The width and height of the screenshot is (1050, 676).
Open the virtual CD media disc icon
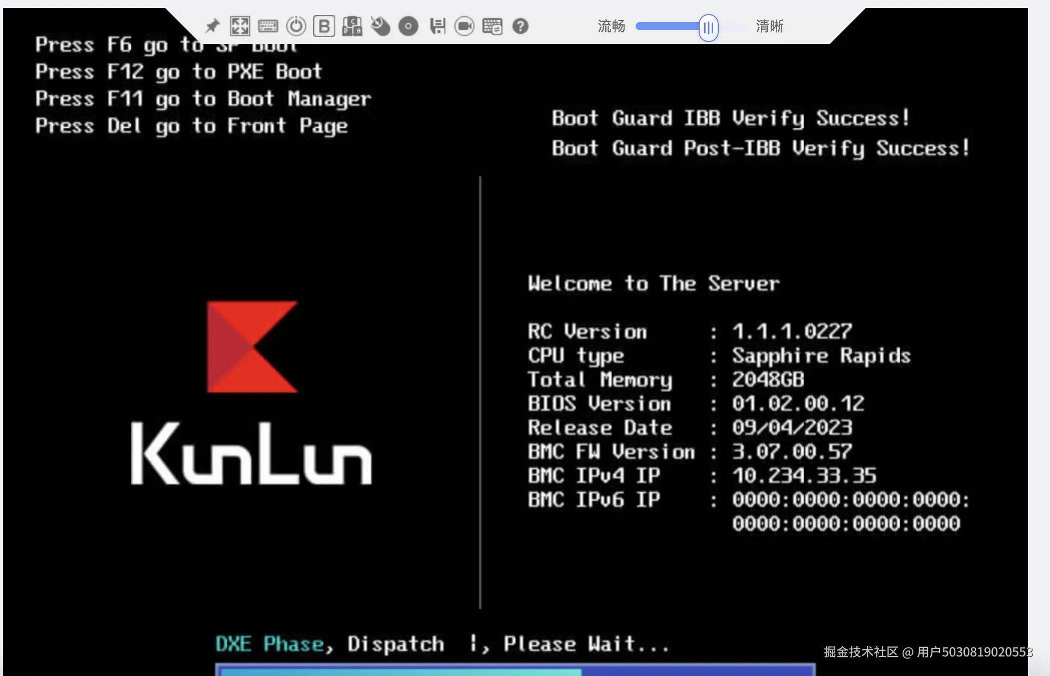[x=408, y=26]
